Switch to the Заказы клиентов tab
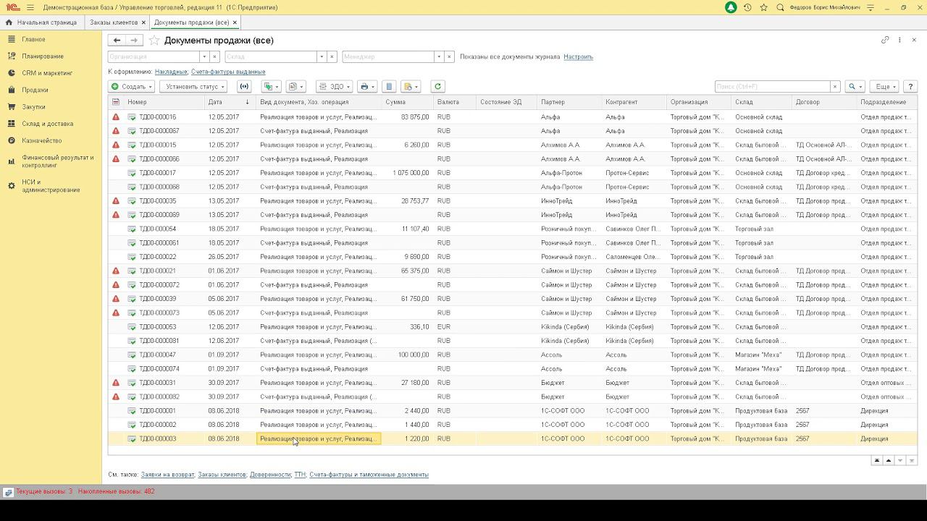927x521 pixels. click(114, 22)
